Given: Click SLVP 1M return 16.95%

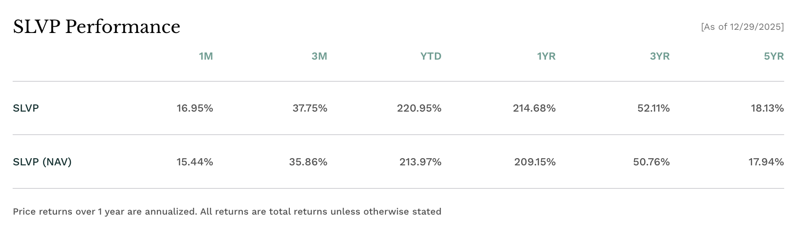Looking at the screenshot, I should click(x=195, y=108).
